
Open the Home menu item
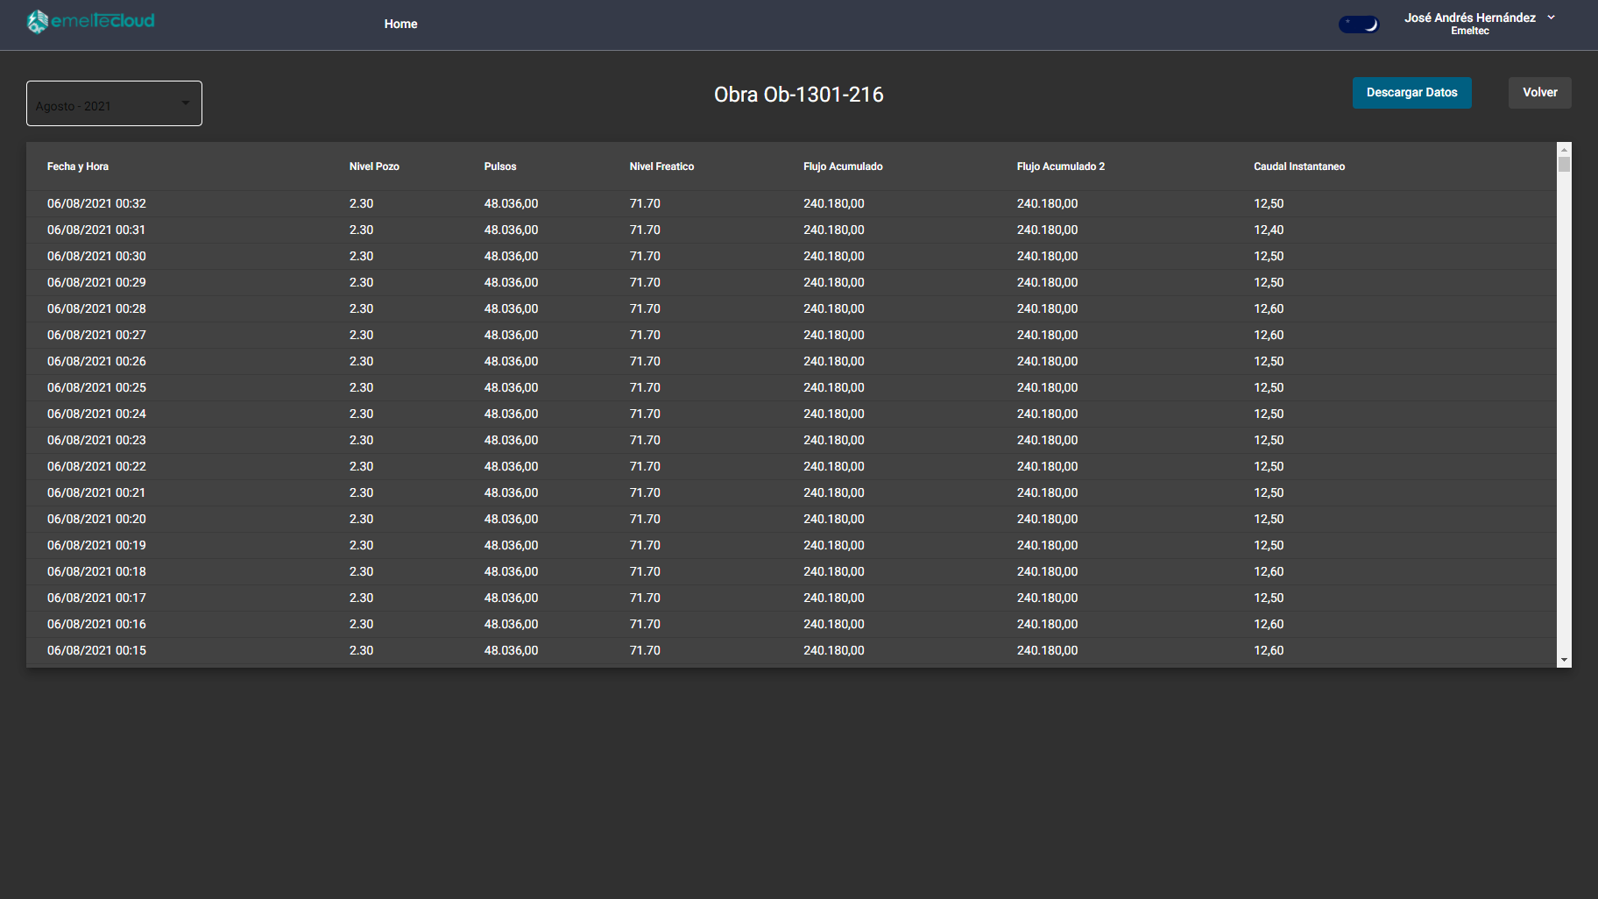(400, 24)
